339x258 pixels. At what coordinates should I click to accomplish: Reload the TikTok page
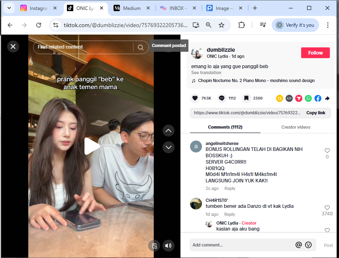point(39,25)
